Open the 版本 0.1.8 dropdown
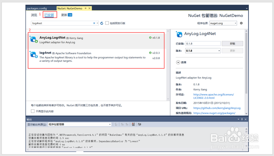Viewport: 274px width, 156px height. 203,51
